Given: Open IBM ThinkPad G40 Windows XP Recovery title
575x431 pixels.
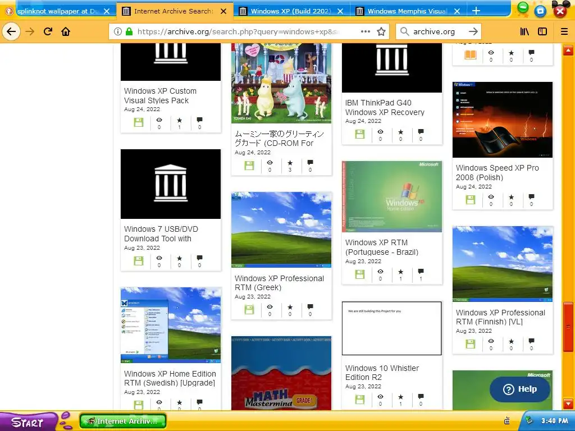Looking at the screenshot, I should 385,107.
